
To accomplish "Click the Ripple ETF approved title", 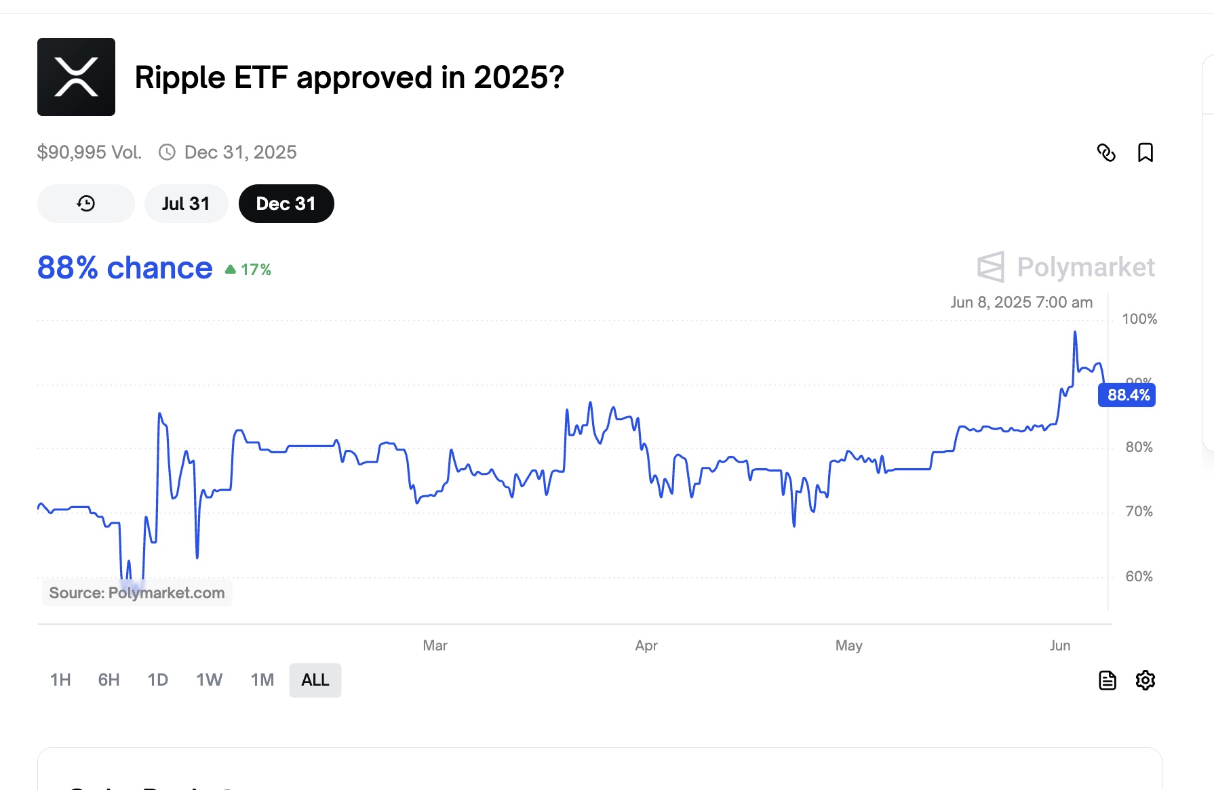I will point(349,77).
